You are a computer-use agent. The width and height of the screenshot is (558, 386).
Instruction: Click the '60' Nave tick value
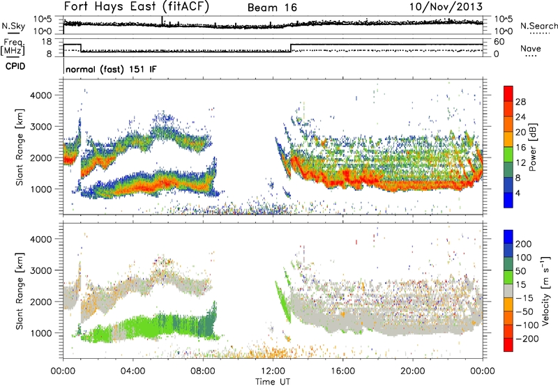click(x=499, y=42)
